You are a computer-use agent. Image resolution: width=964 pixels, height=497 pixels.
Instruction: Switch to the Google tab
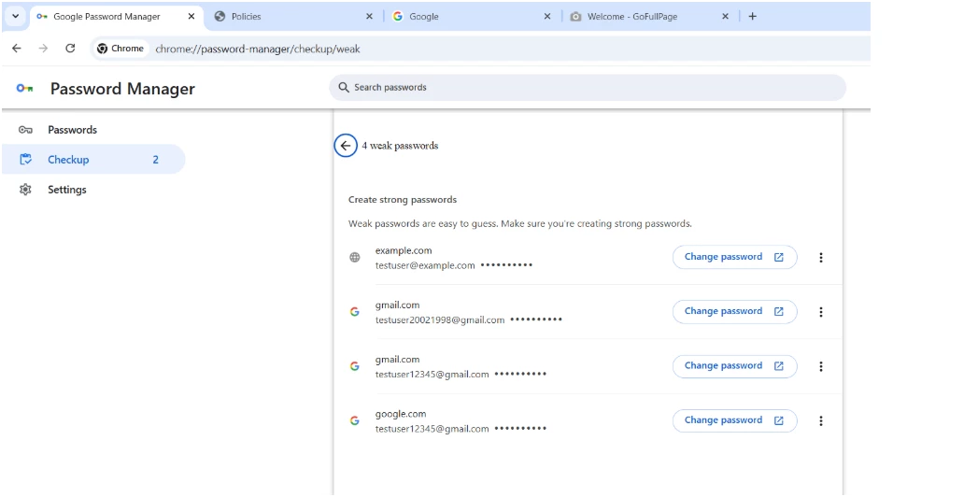pyautogui.click(x=472, y=17)
